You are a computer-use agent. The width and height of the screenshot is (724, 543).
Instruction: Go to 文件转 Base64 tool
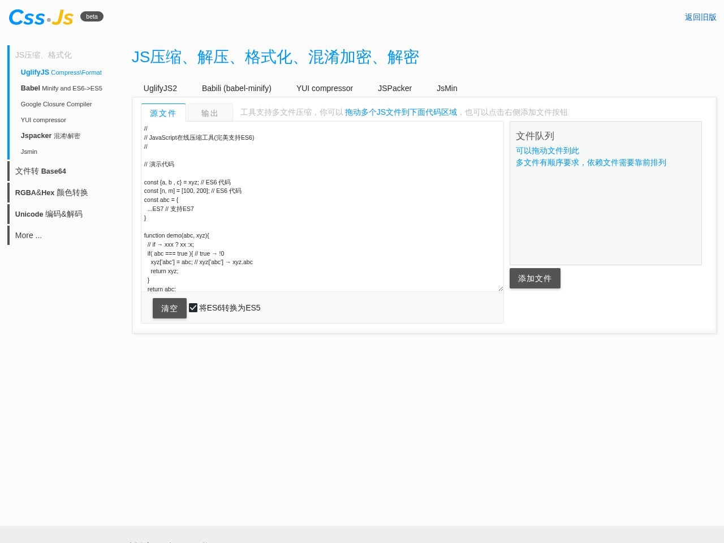41,171
